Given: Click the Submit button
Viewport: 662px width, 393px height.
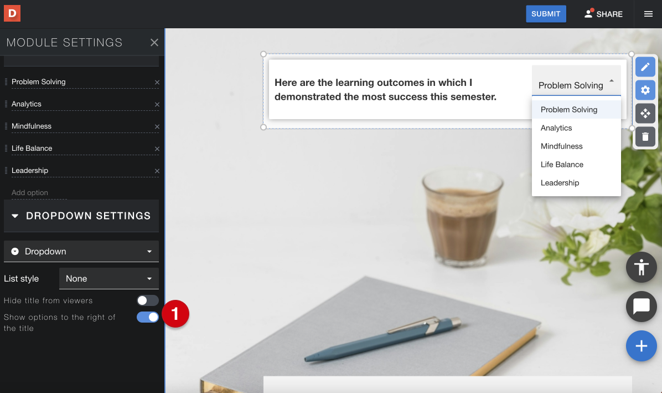Looking at the screenshot, I should pyautogui.click(x=546, y=14).
